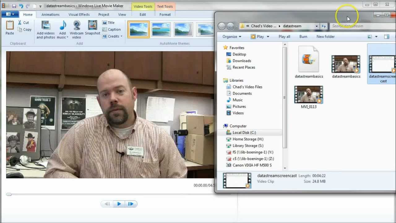Viewport: 396px width, 223px height.
Task: Click the Save icon in title bar
Action: 14,6
